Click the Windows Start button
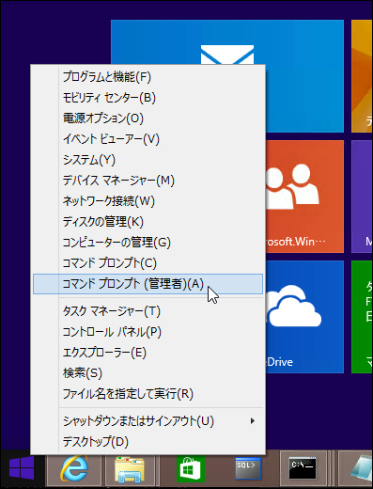The width and height of the screenshot is (373, 489). click(22, 469)
